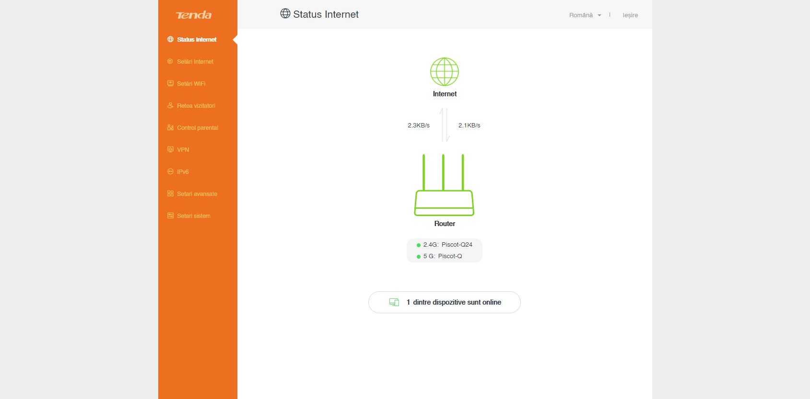
Task: Open the online devices list button
Action: coord(444,302)
